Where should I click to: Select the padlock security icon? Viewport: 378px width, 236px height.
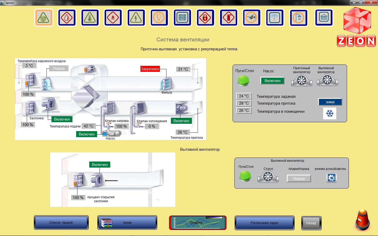(x=205, y=18)
